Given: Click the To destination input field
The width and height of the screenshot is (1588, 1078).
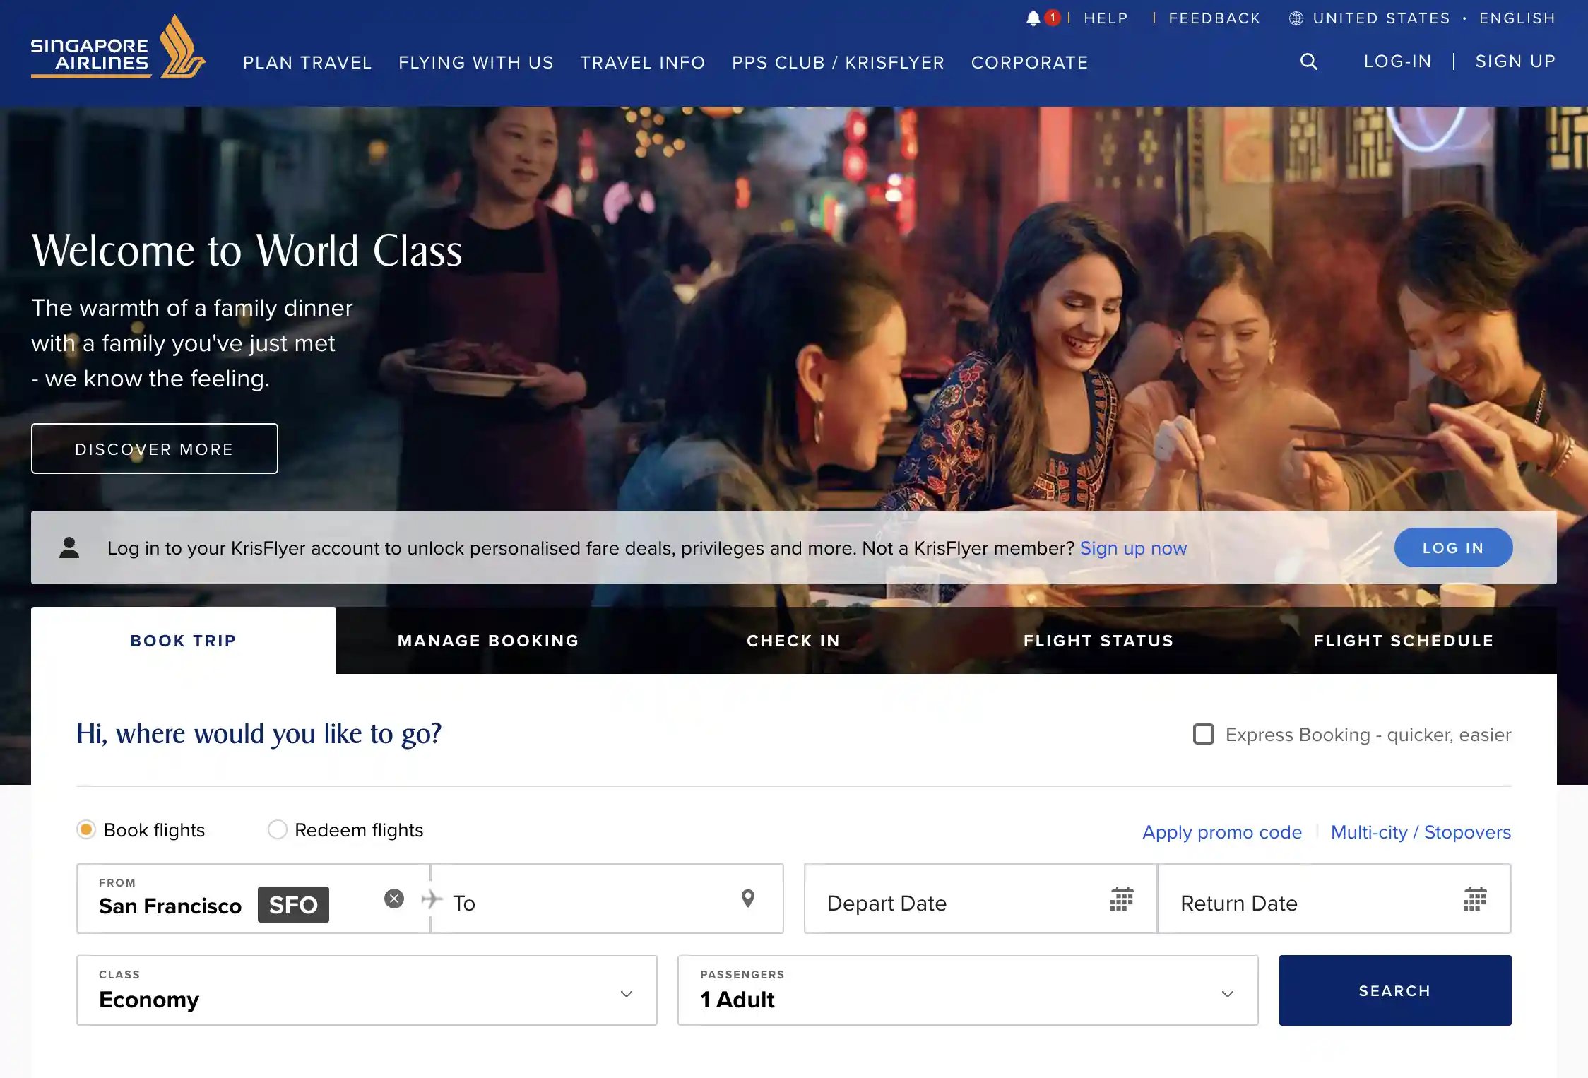Looking at the screenshot, I should click(x=608, y=899).
